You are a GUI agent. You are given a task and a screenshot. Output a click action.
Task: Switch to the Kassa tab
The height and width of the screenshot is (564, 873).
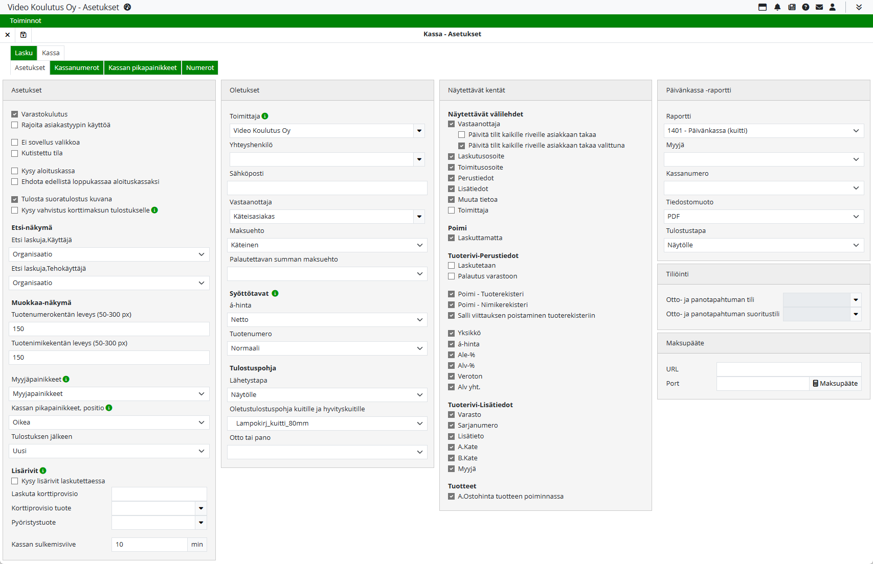tap(51, 53)
